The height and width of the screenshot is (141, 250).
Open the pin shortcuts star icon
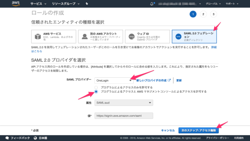click(x=87, y=3)
